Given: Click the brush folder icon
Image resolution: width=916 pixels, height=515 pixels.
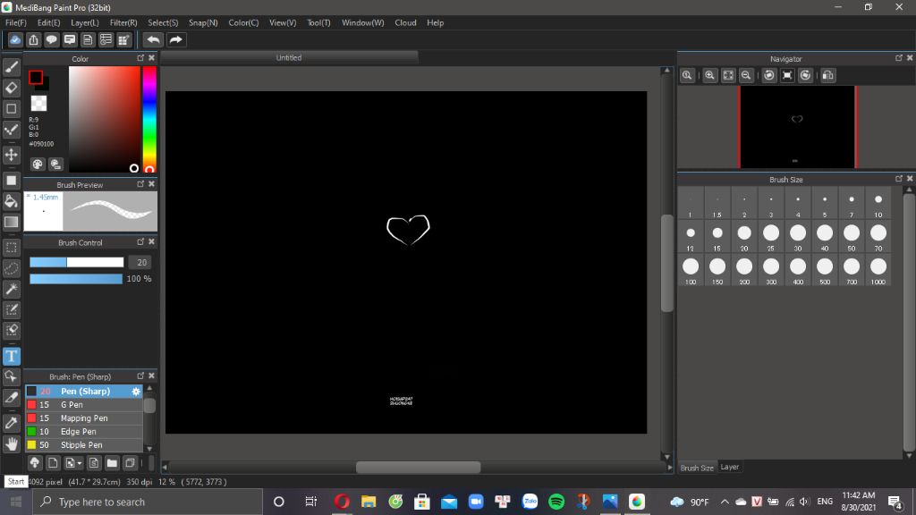Looking at the screenshot, I should (x=112, y=463).
